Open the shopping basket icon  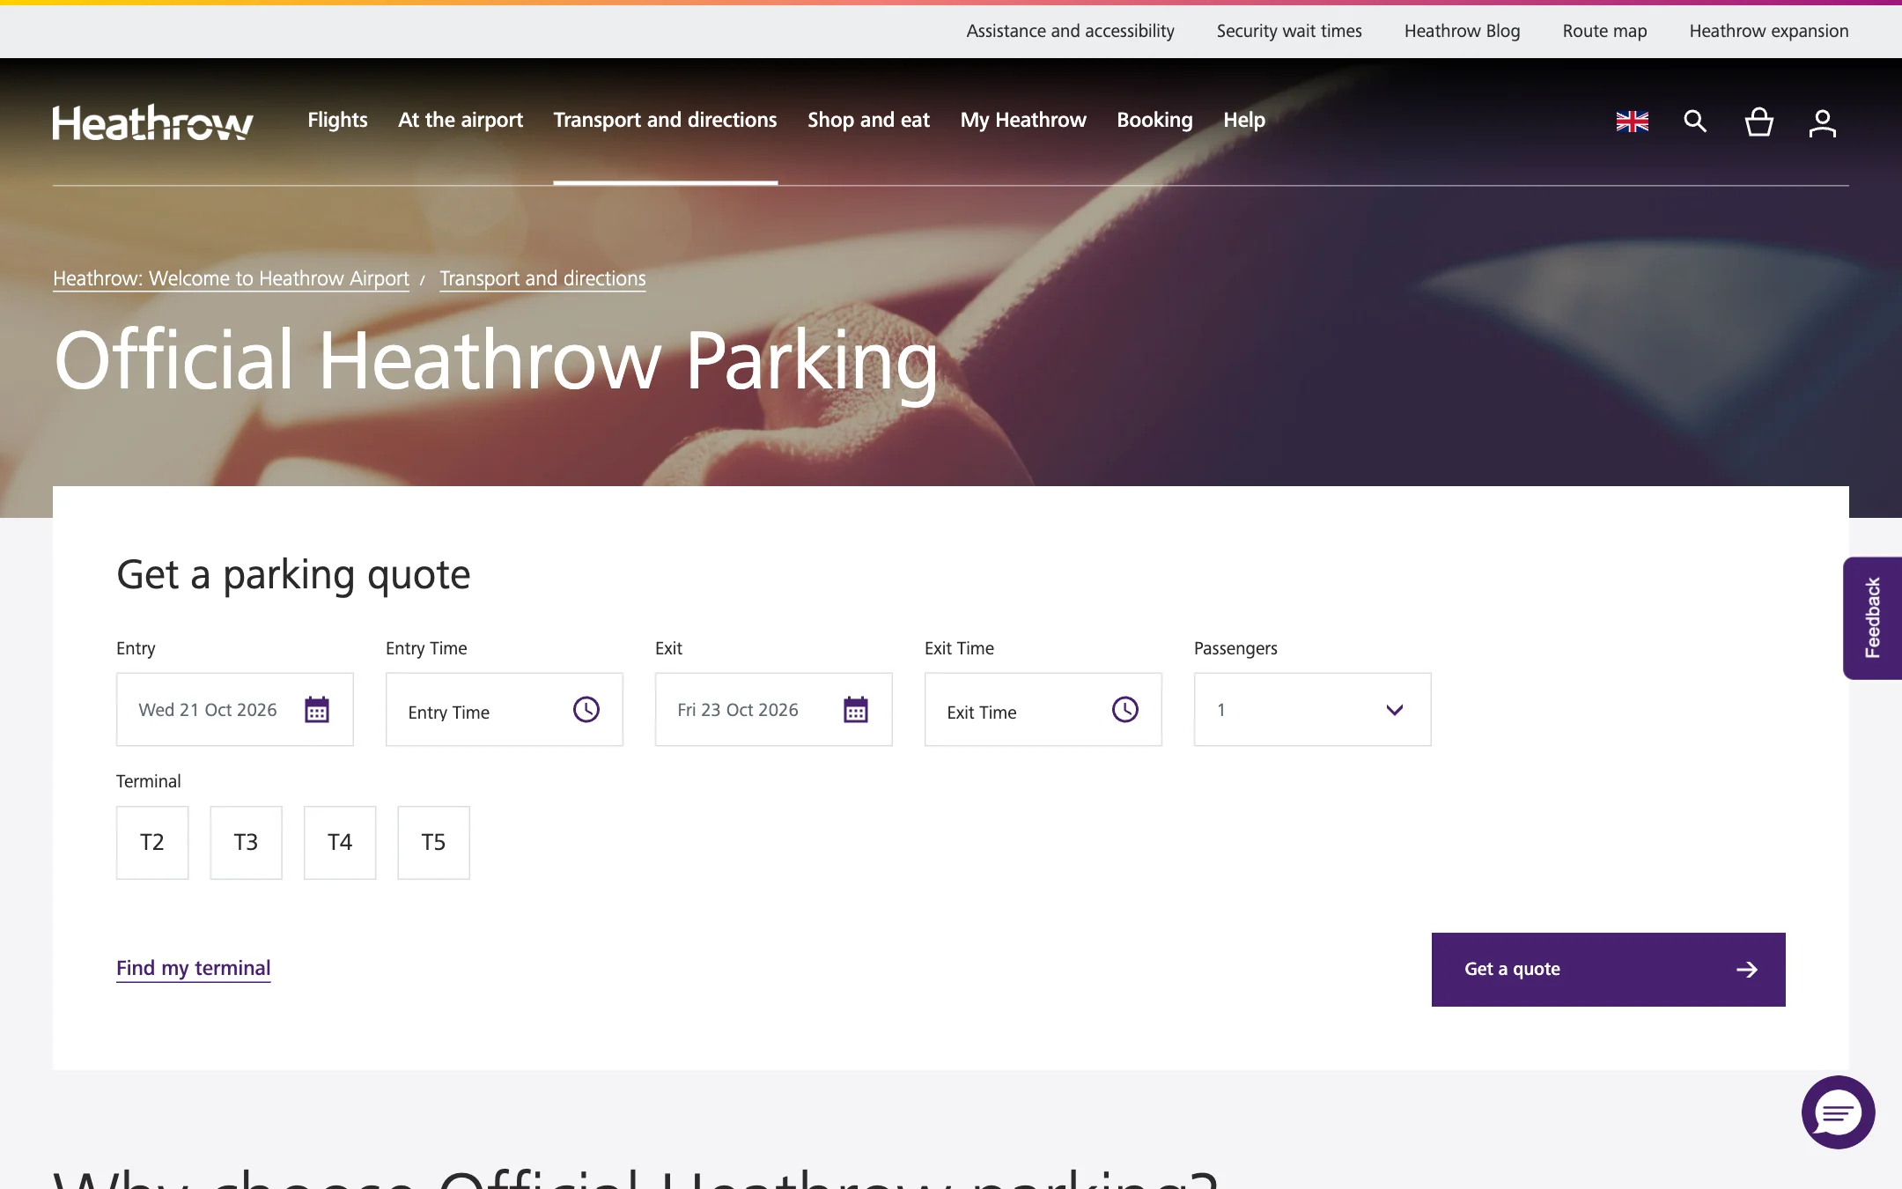1758,122
